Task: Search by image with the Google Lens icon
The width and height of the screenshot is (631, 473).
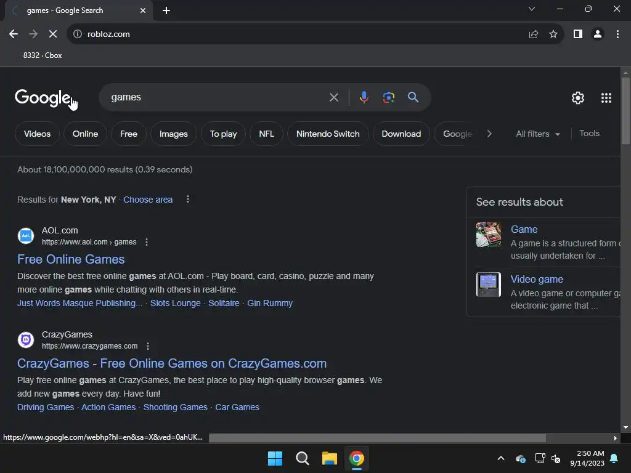Action: [x=388, y=97]
